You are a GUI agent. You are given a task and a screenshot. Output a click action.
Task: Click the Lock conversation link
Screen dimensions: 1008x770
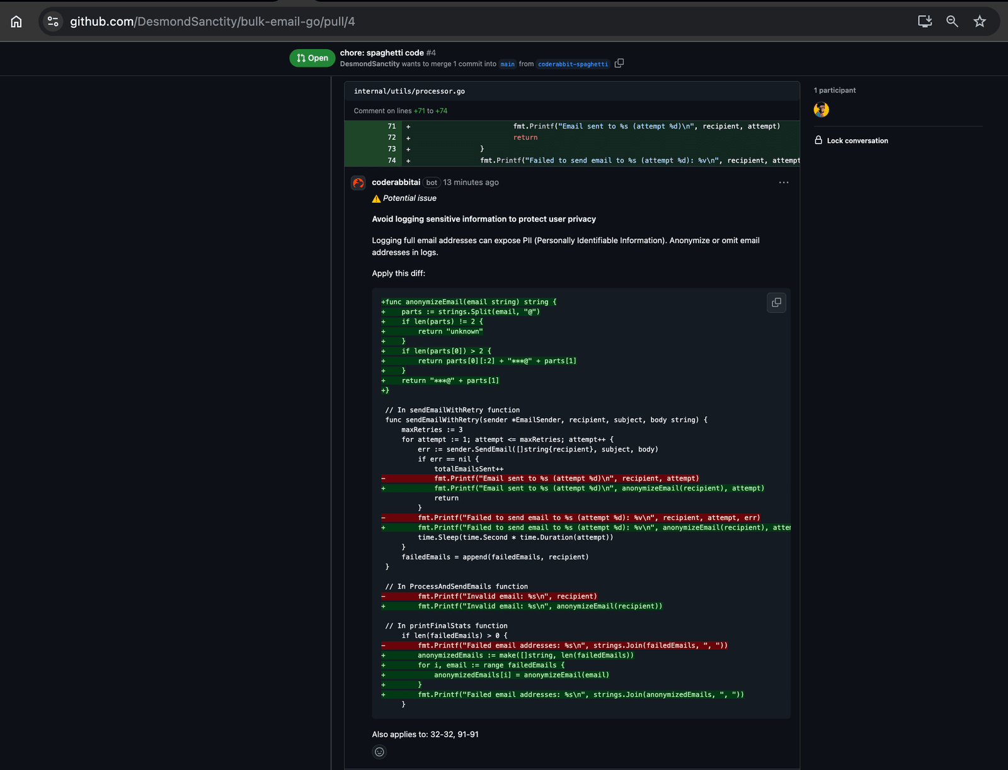click(857, 141)
